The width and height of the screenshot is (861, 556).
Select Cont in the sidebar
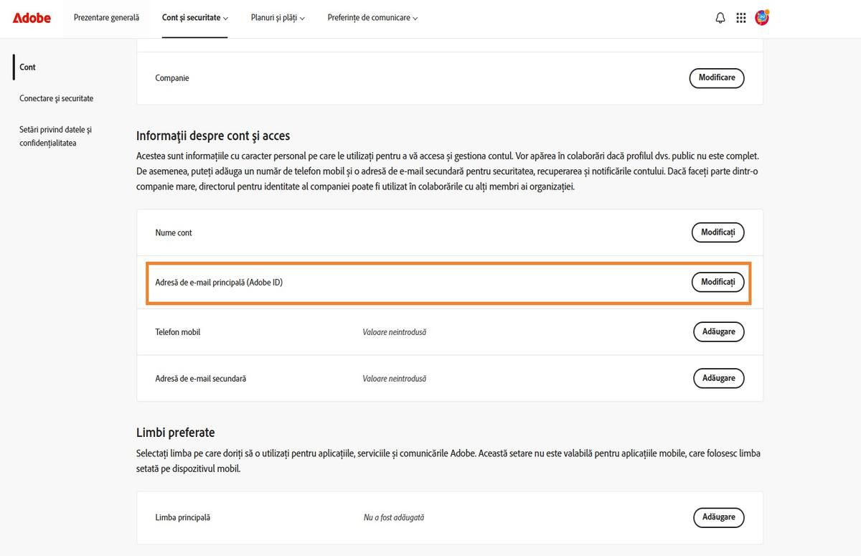pyautogui.click(x=27, y=67)
